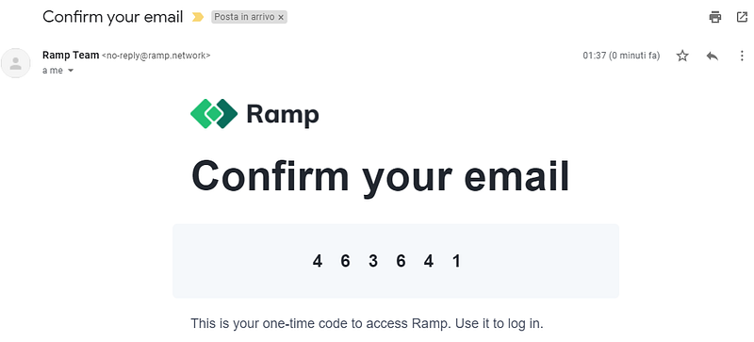Click the Ramp wordmark text
754x342 pixels.
(x=283, y=115)
